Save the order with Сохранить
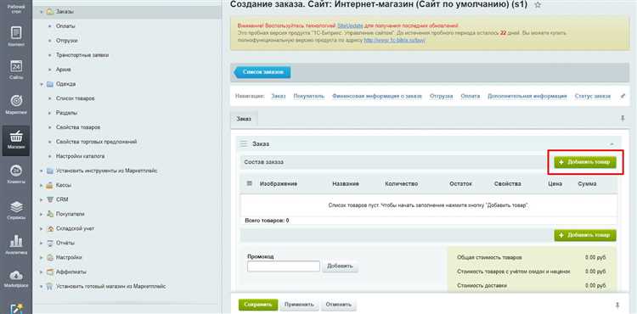Viewport: 637px width, 314px height. (258, 305)
